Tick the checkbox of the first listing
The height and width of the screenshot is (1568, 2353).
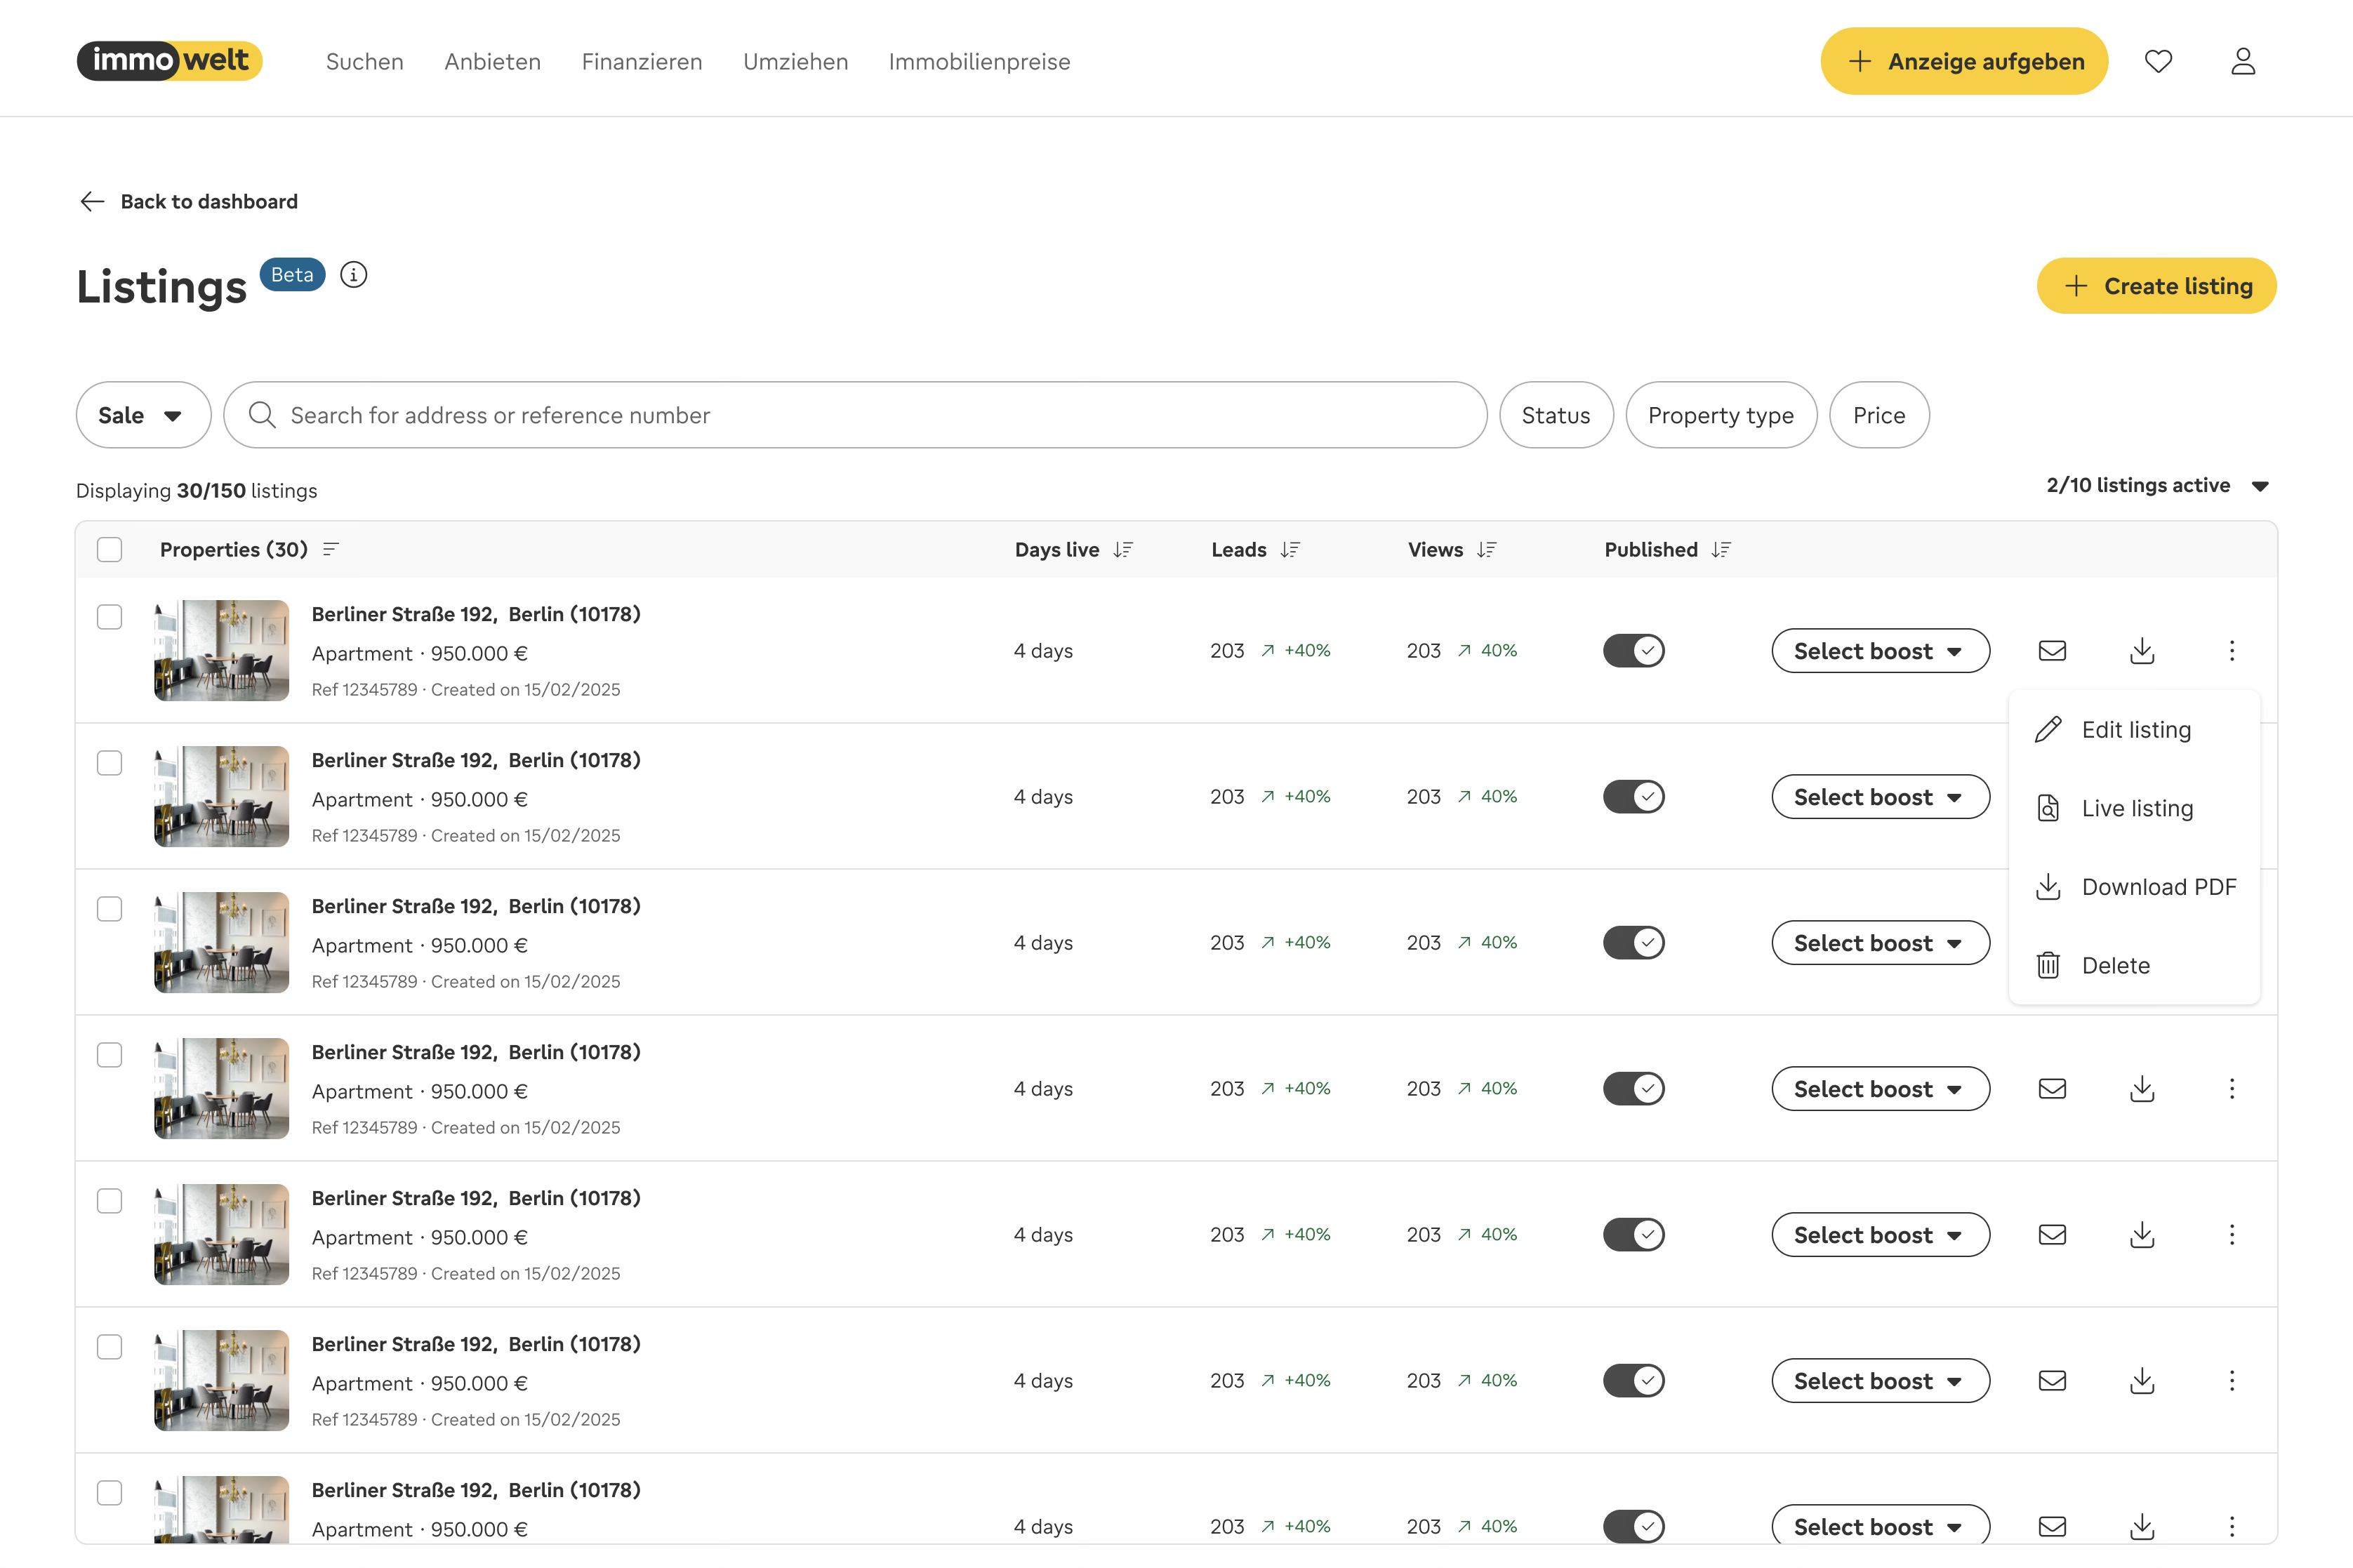pos(110,617)
